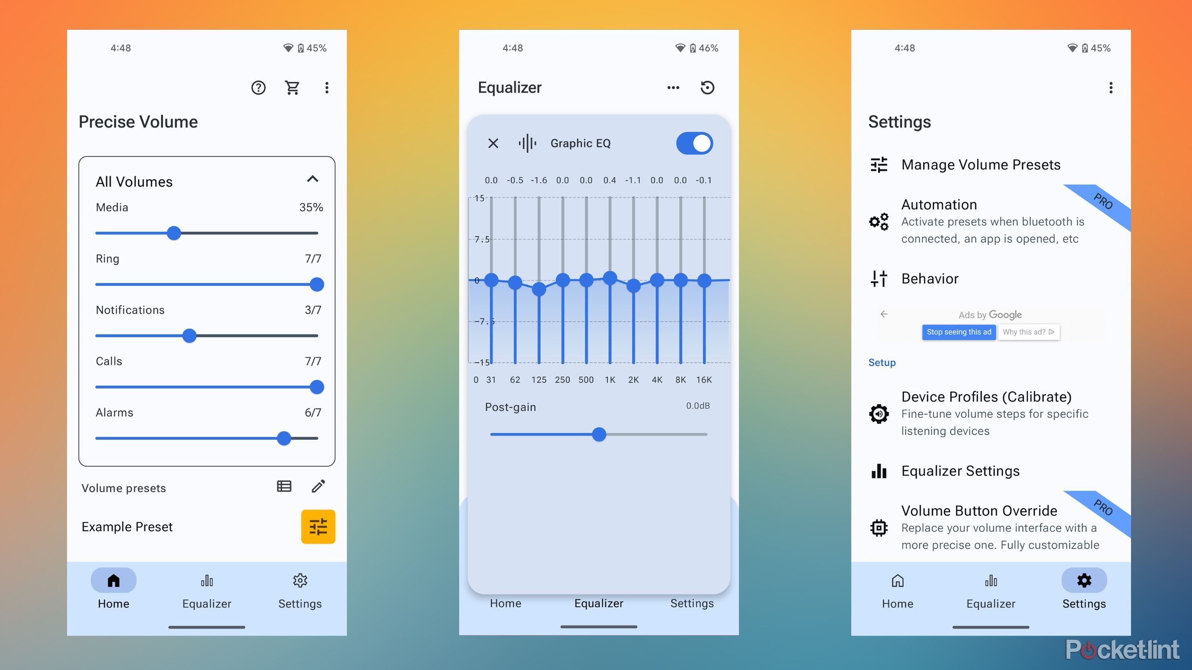Click the Automation gear-with-play icon

879,221
